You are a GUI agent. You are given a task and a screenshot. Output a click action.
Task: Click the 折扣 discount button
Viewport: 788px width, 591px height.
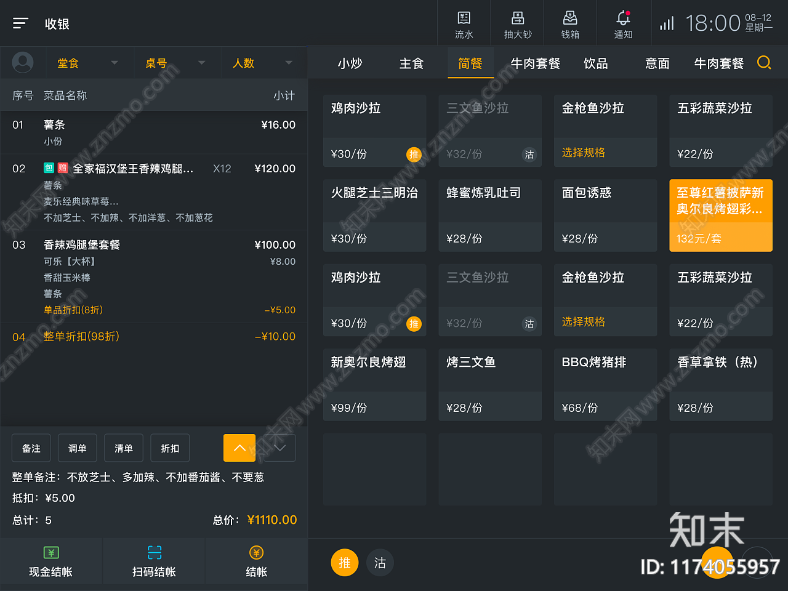170,448
